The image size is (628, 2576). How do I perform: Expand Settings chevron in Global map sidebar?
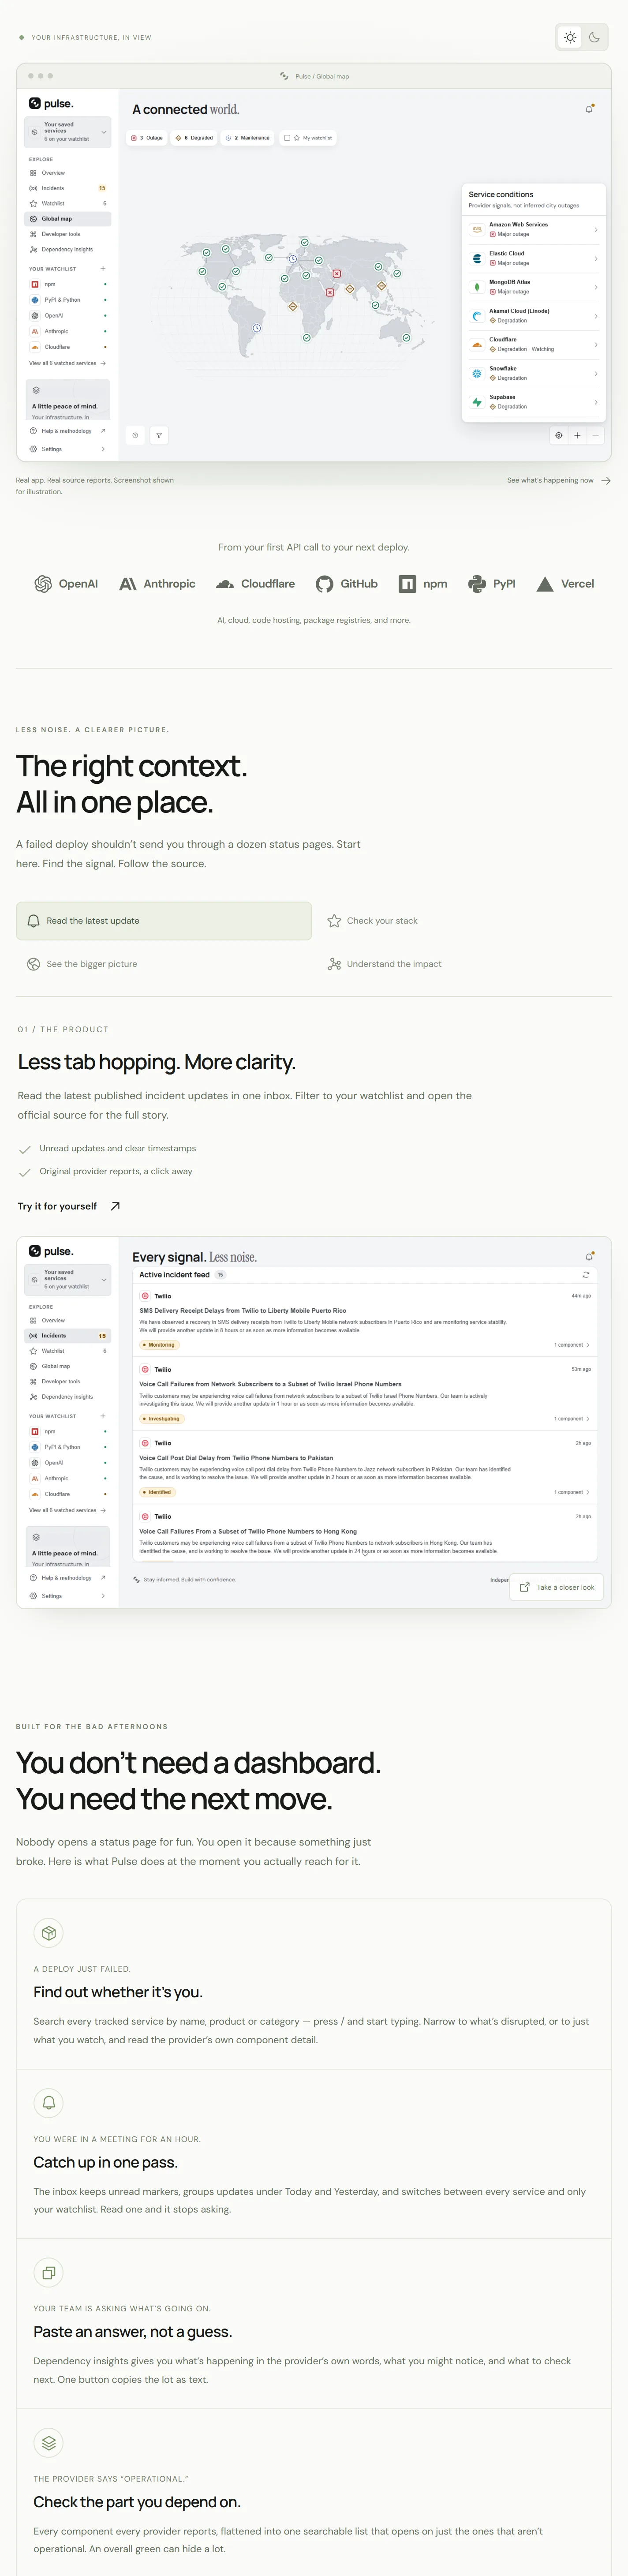[103, 449]
